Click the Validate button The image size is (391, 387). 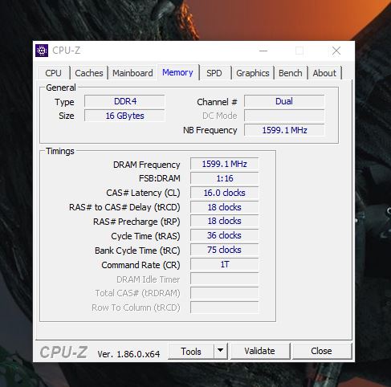pos(259,351)
